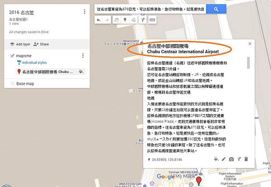
Task: Click the Share button
Action: tap(41, 44)
